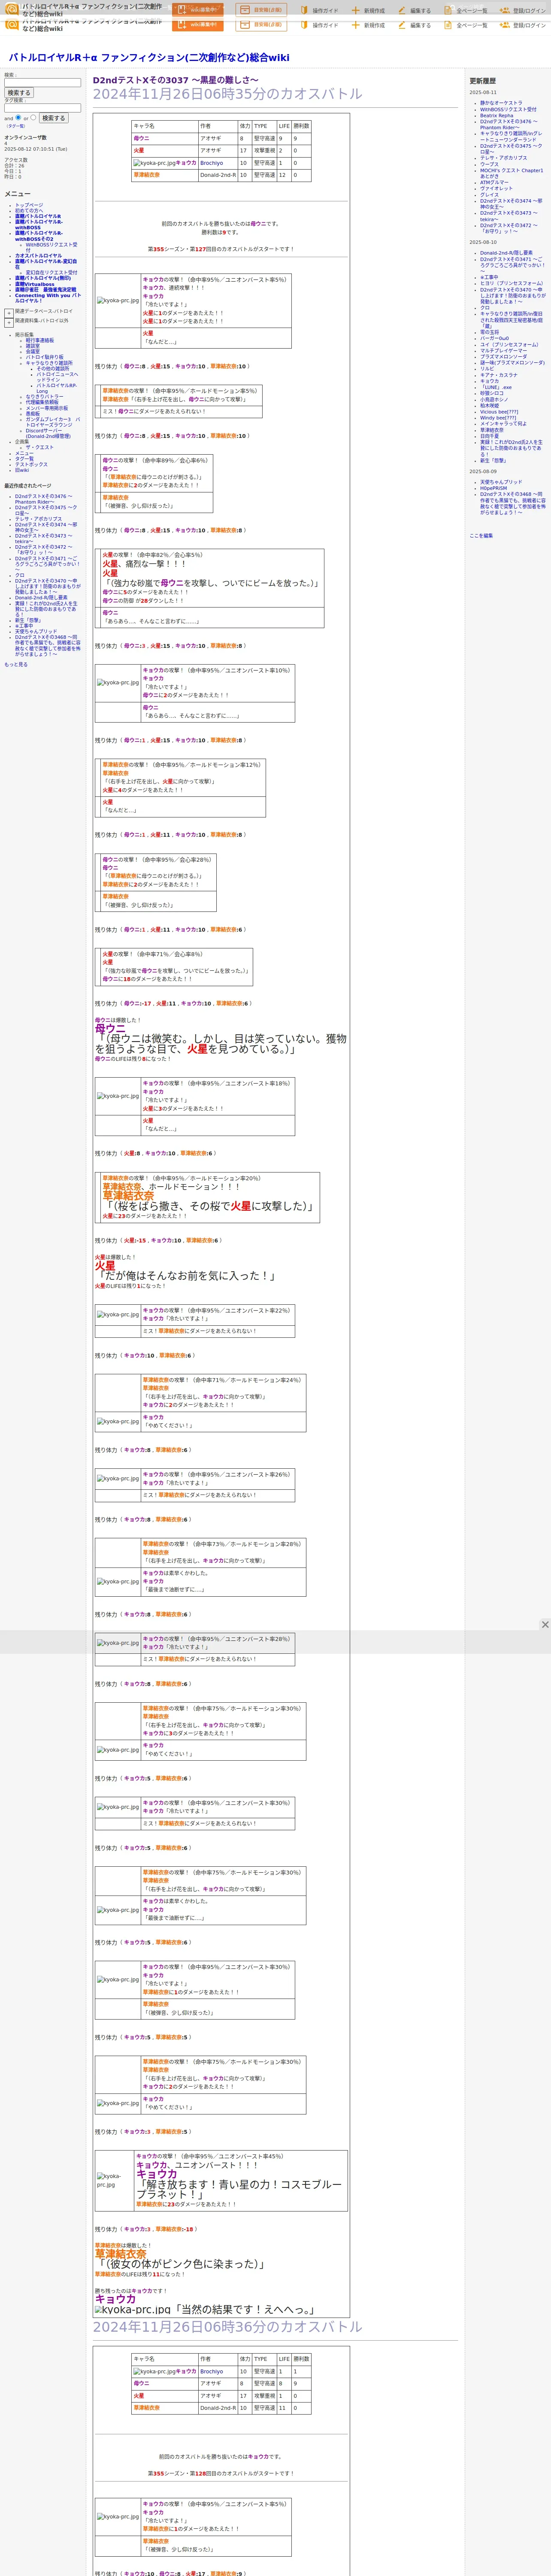551x2576 pixels.
Task: Open the 初めての方へ sidebar link
Action: 29,211
